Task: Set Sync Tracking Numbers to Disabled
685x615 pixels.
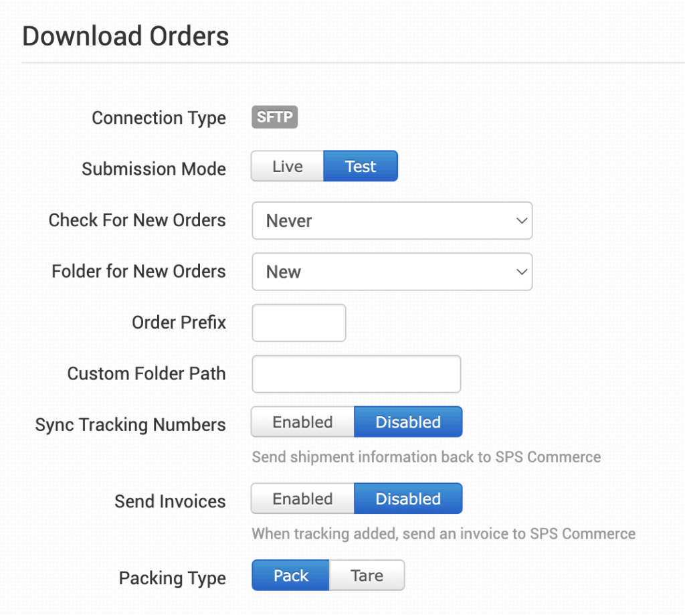Action: pos(408,422)
